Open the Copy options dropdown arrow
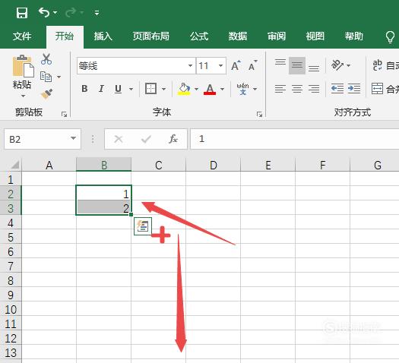 click(x=59, y=77)
